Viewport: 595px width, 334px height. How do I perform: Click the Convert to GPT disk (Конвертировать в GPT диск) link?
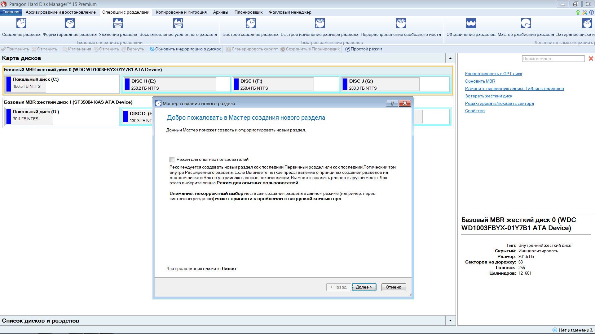493,74
